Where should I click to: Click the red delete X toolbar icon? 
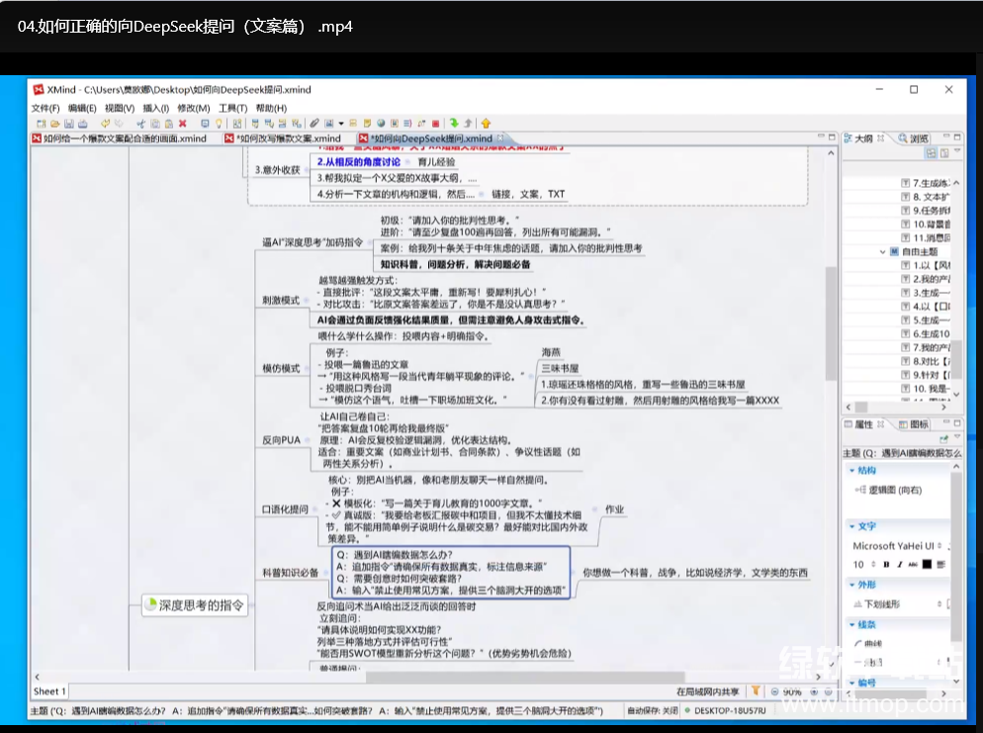click(x=183, y=124)
